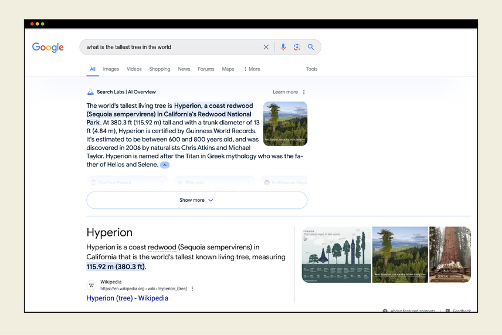Open AI Overview three-dot options menu
502x335 pixels.
[x=304, y=92]
